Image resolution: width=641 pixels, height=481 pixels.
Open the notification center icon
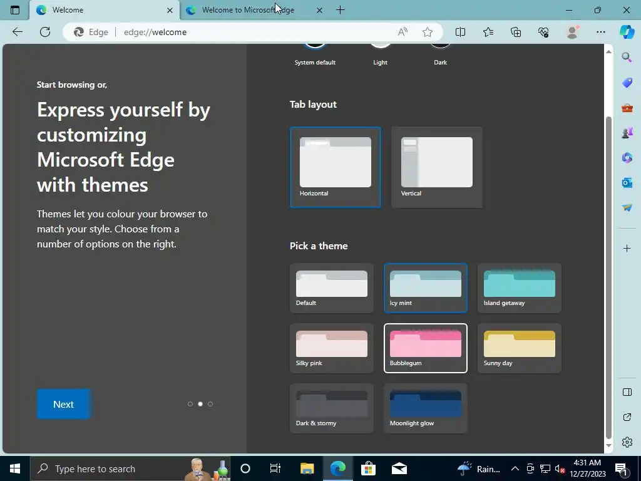[620, 468]
